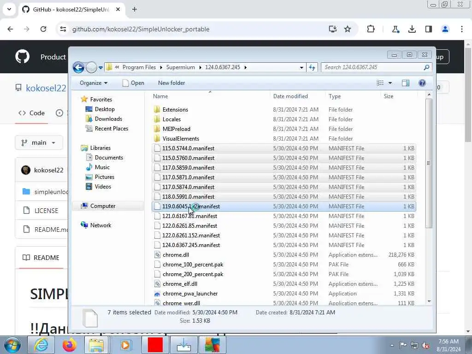Bookmark this page with star icon
The height and width of the screenshot is (354, 472).
coord(348,29)
